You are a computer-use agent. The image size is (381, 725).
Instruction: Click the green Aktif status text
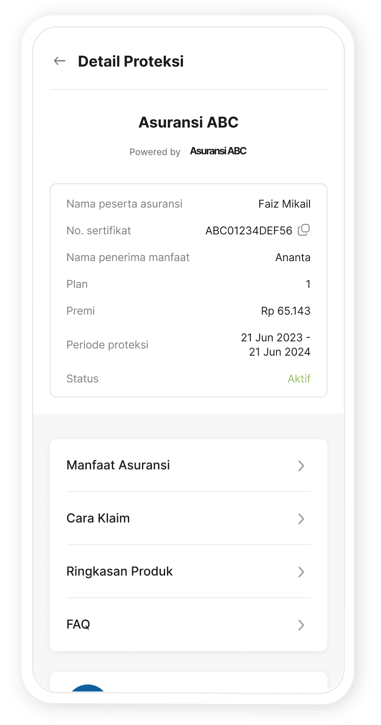(299, 379)
